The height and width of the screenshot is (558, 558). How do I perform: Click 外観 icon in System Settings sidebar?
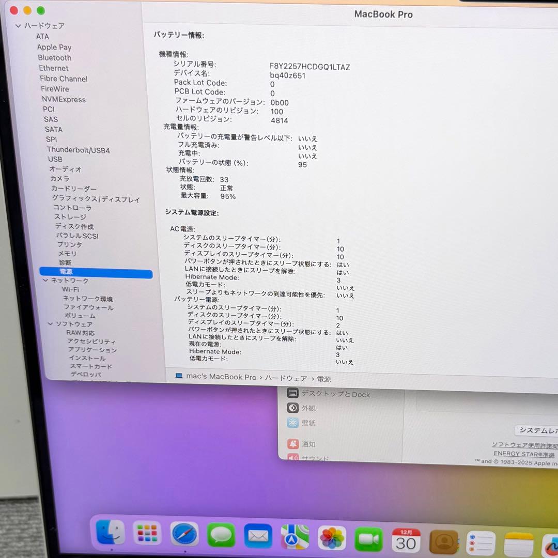point(292,408)
